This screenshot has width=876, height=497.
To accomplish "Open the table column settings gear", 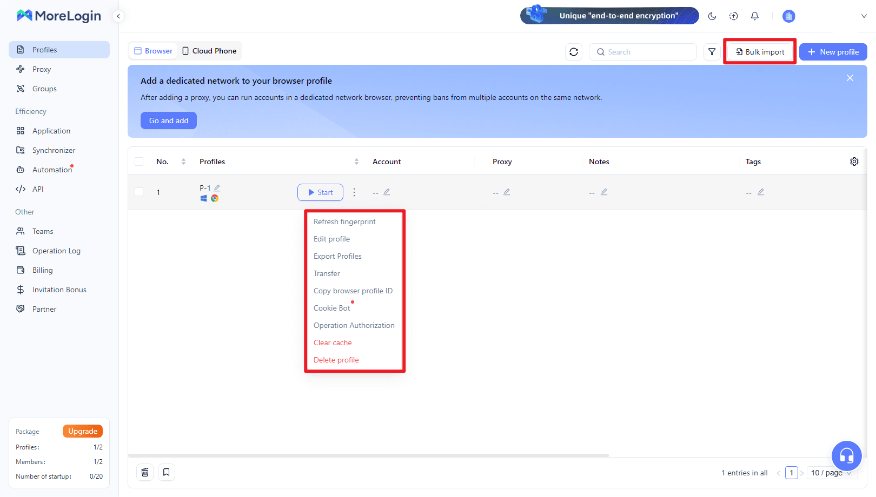I will [x=854, y=161].
